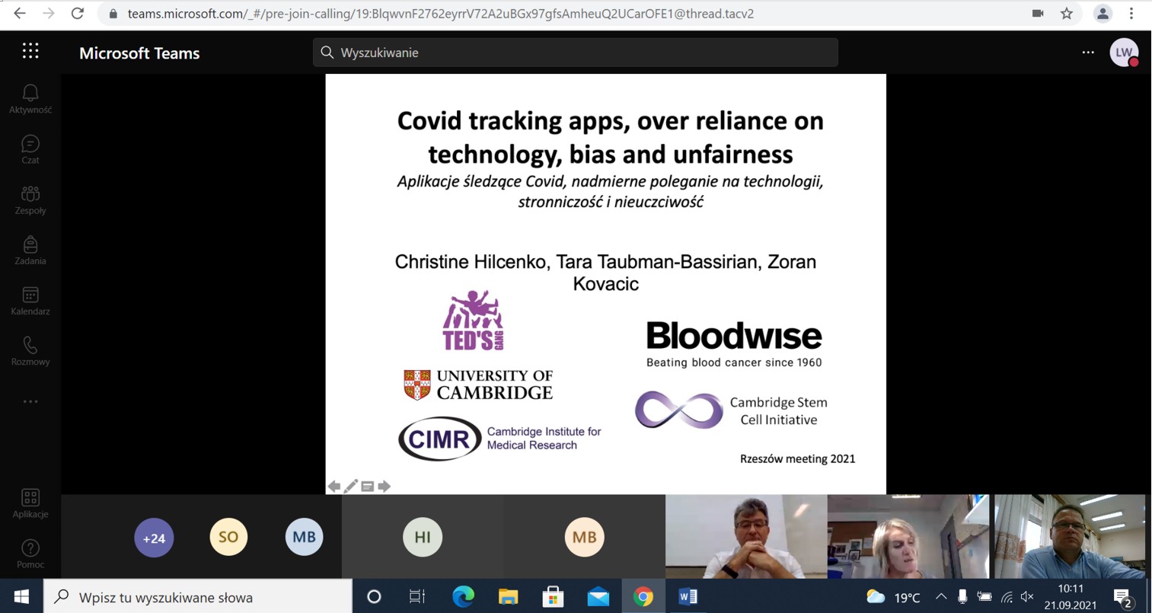Open Zadania assignments in sidebar
This screenshot has height=613, width=1152.
30,250
